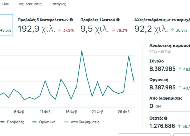
Task: Open the Δημοσιεύσεις tab
Action: (30, 4)
